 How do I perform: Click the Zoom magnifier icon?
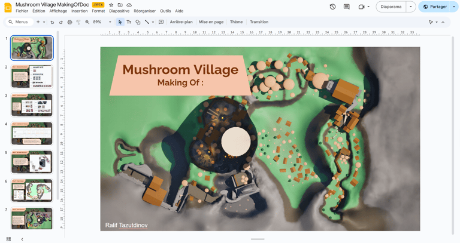tap(87, 22)
